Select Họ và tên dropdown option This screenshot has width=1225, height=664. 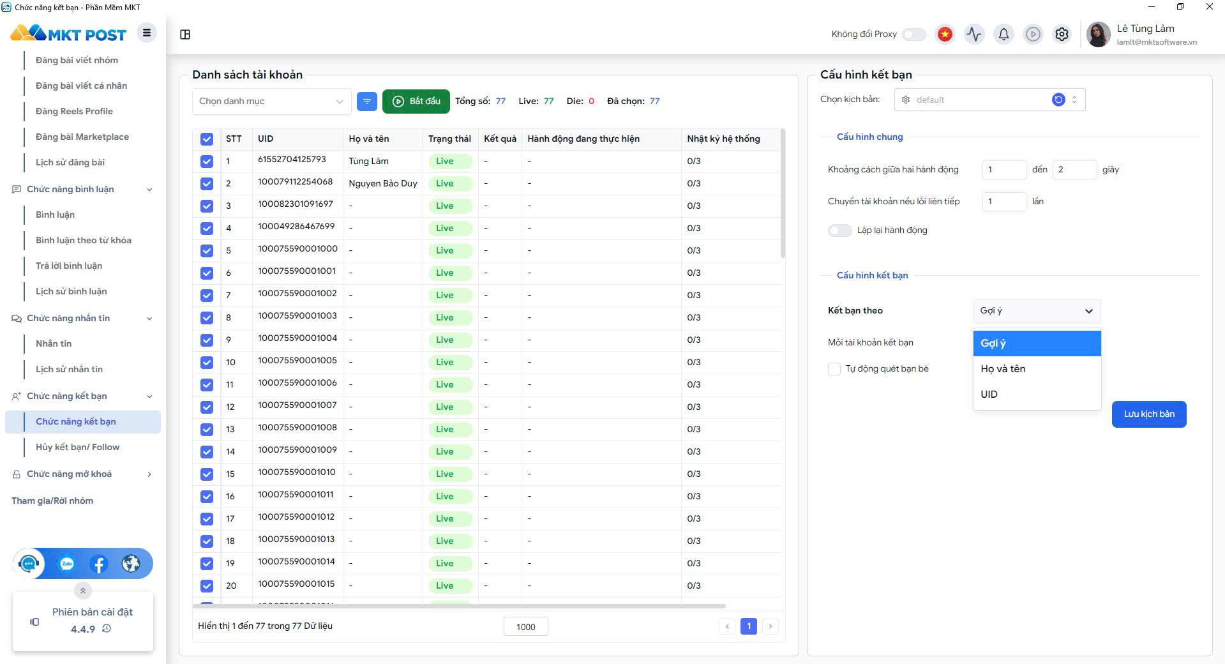point(1037,369)
